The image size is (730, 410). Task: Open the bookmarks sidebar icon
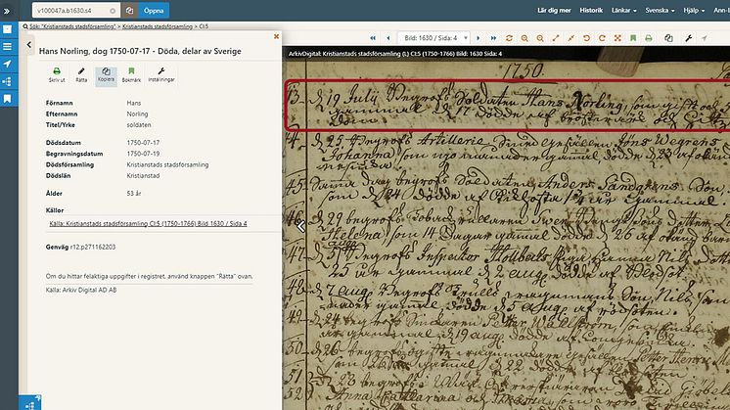(8, 99)
